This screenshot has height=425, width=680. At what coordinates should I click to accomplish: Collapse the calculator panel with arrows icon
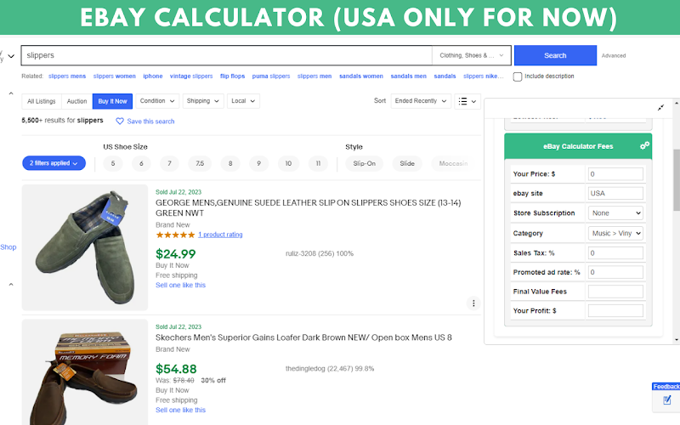pos(660,108)
